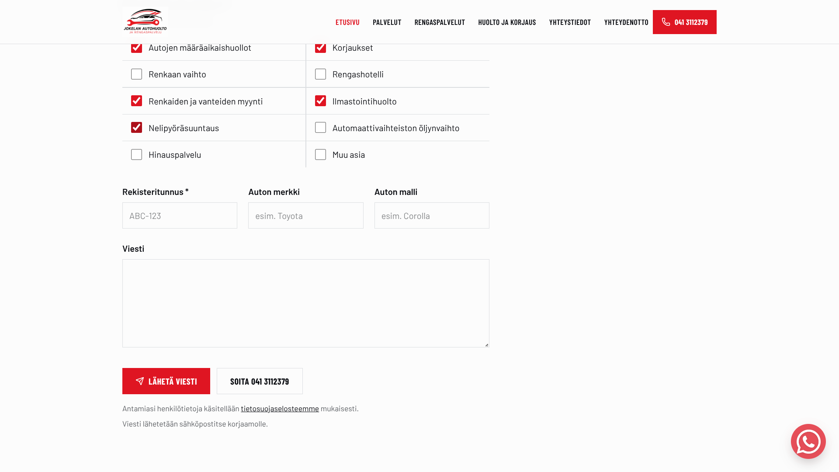The width and height of the screenshot is (839, 472).
Task: Uncheck Renkaiden ja vanteiden myynti
Action: [x=136, y=101]
